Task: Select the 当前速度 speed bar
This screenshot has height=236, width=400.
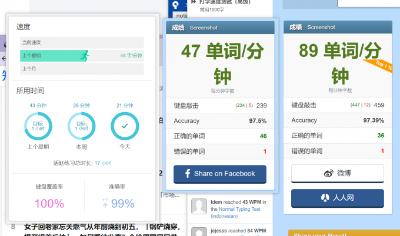Action: tap(82, 42)
